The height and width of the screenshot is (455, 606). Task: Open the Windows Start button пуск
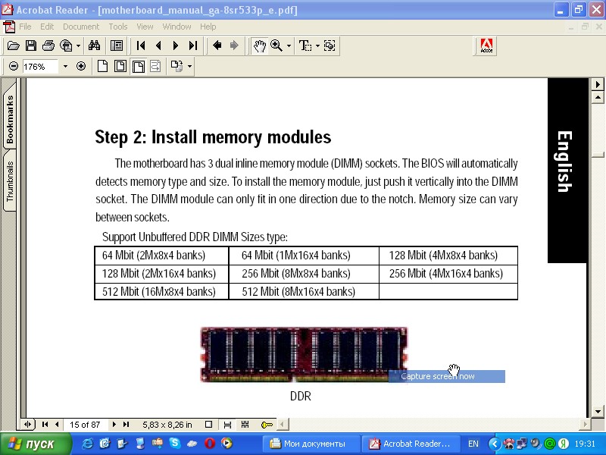36,444
